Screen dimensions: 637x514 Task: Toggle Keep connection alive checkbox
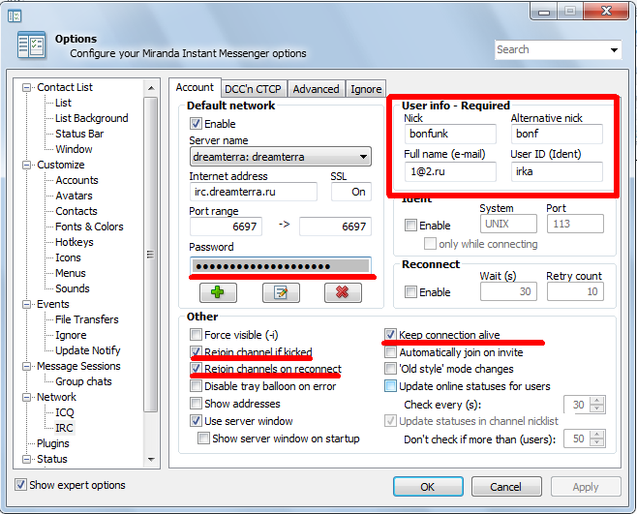tap(390, 334)
